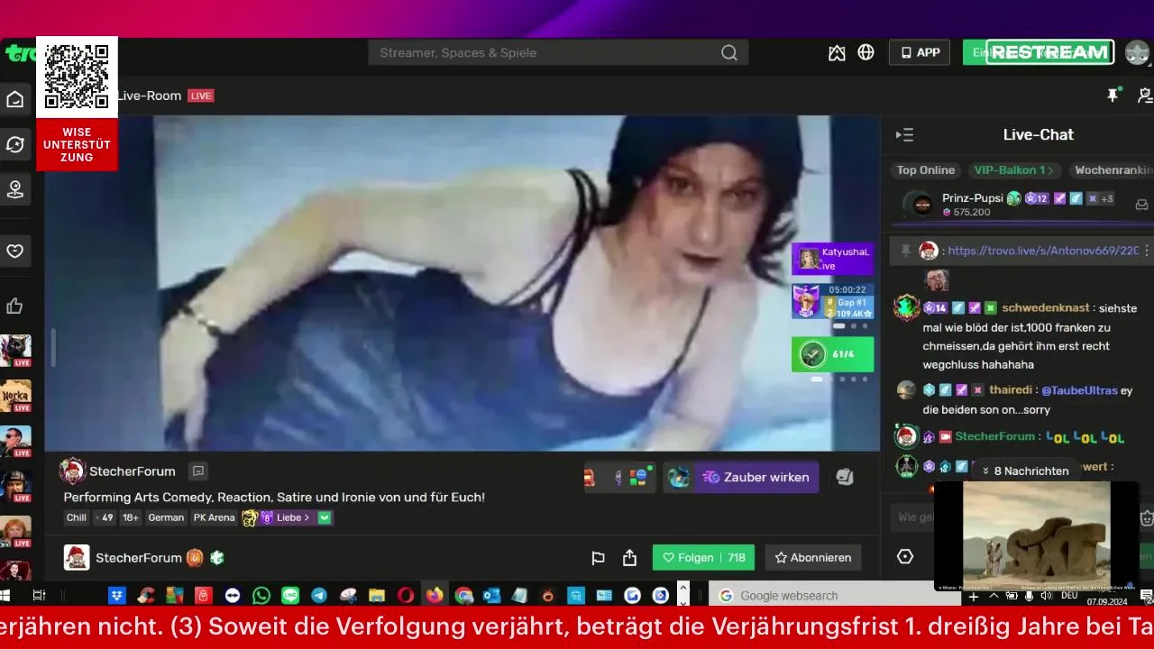Image resolution: width=1154 pixels, height=649 pixels.
Task: Click the pin icon on pinned message
Action: [906, 251]
